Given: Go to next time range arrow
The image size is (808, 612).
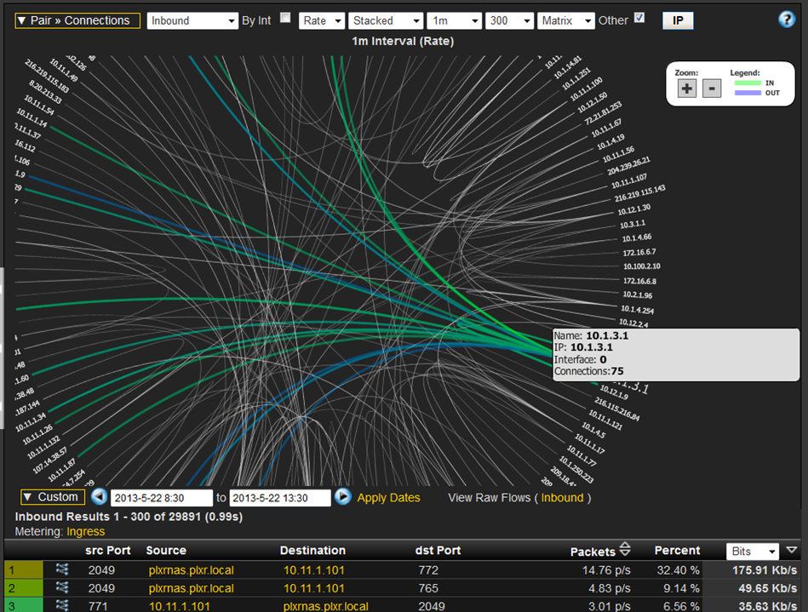Looking at the screenshot, I should click(x=343, y=497).
